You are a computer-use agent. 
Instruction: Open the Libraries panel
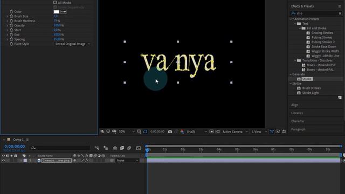point(297,113)
